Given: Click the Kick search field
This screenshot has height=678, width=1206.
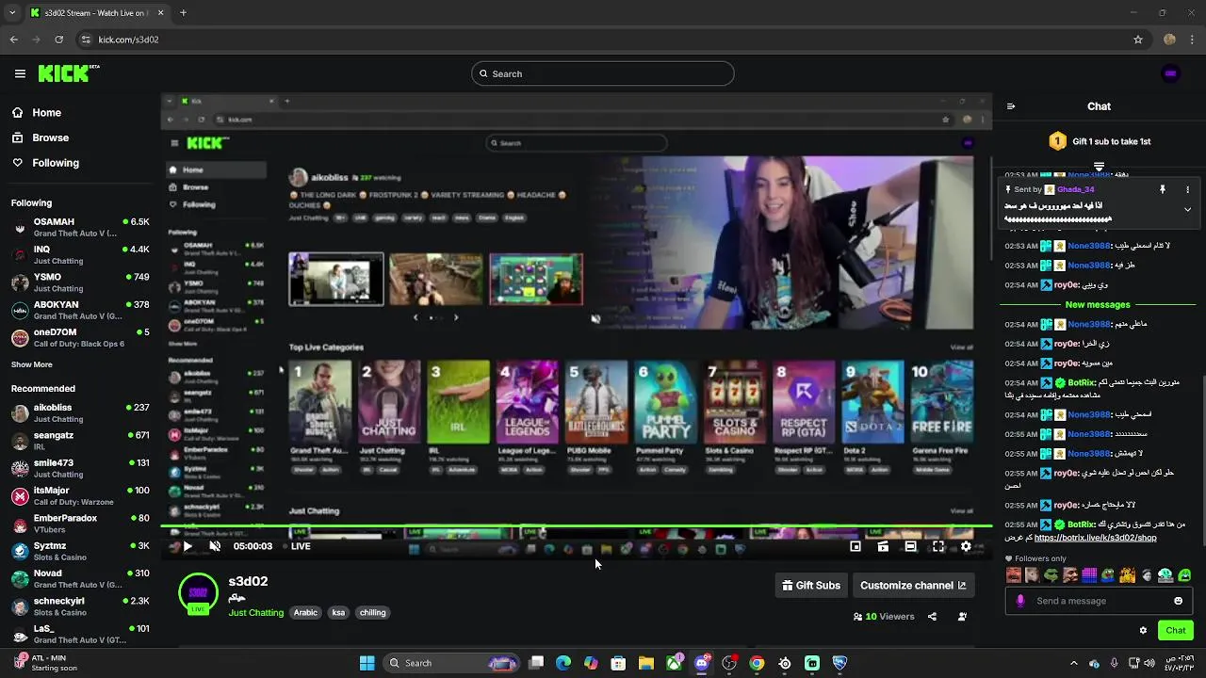Looking at the screenshot, I should (602, 73).
